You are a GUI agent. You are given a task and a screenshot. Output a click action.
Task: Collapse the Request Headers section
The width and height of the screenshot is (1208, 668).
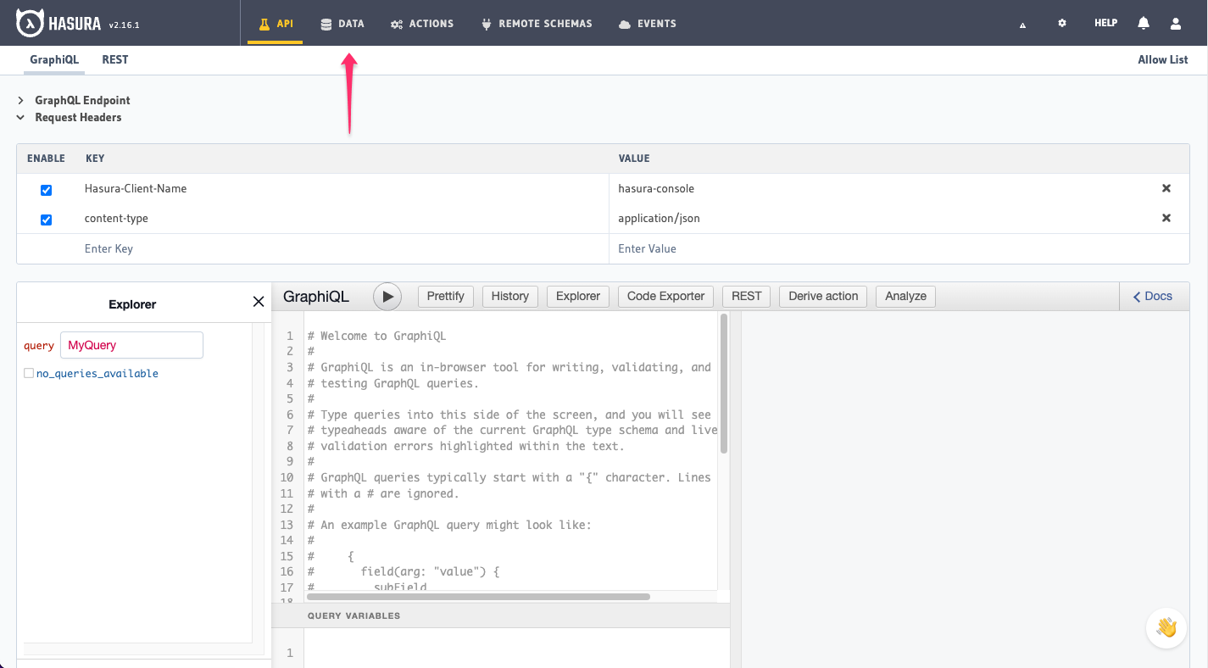pyautogui.click(x=20, y=117)
